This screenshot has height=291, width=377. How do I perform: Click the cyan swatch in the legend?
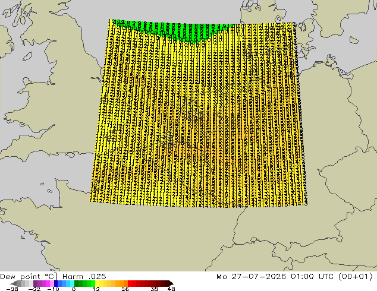coord(72,283)
